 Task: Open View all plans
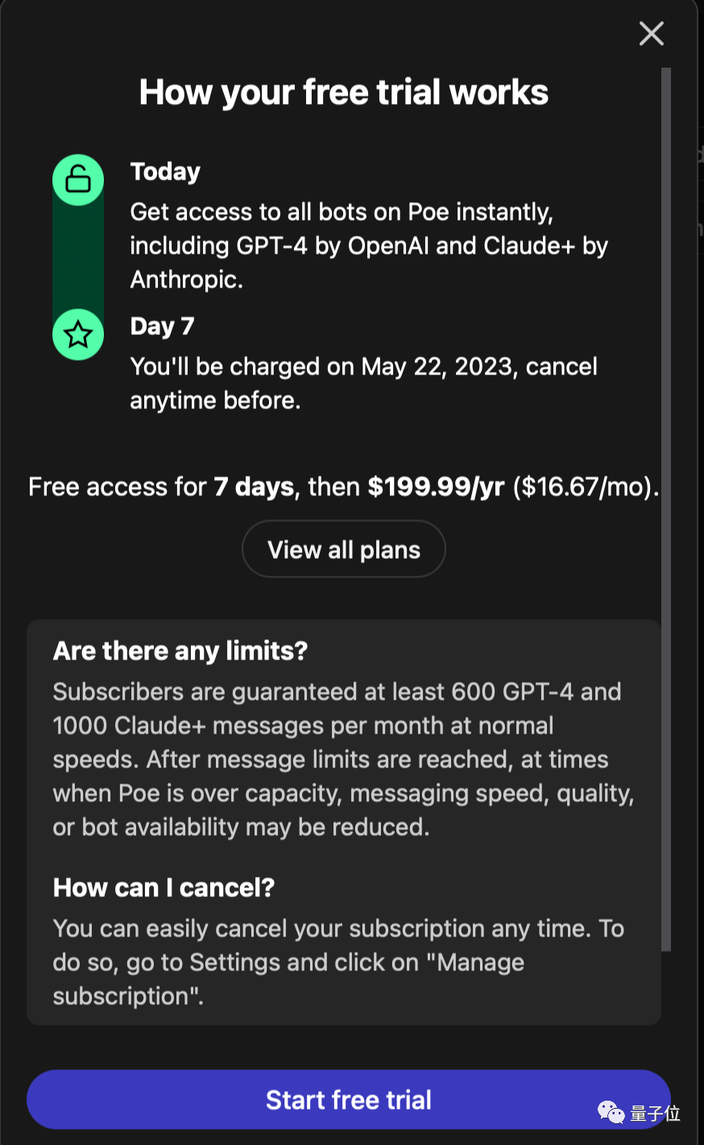click(x=344, y=549)
